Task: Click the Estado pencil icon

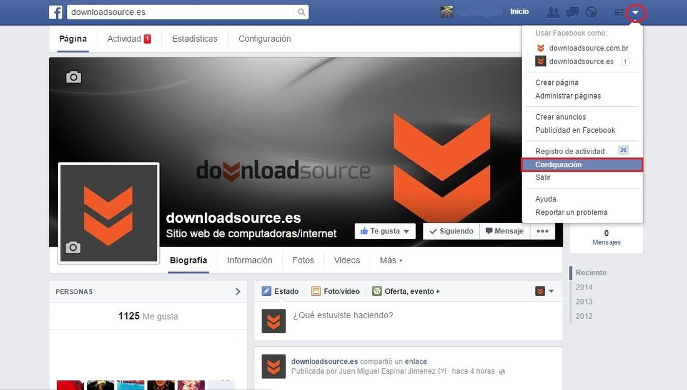Action: point(267,291)
